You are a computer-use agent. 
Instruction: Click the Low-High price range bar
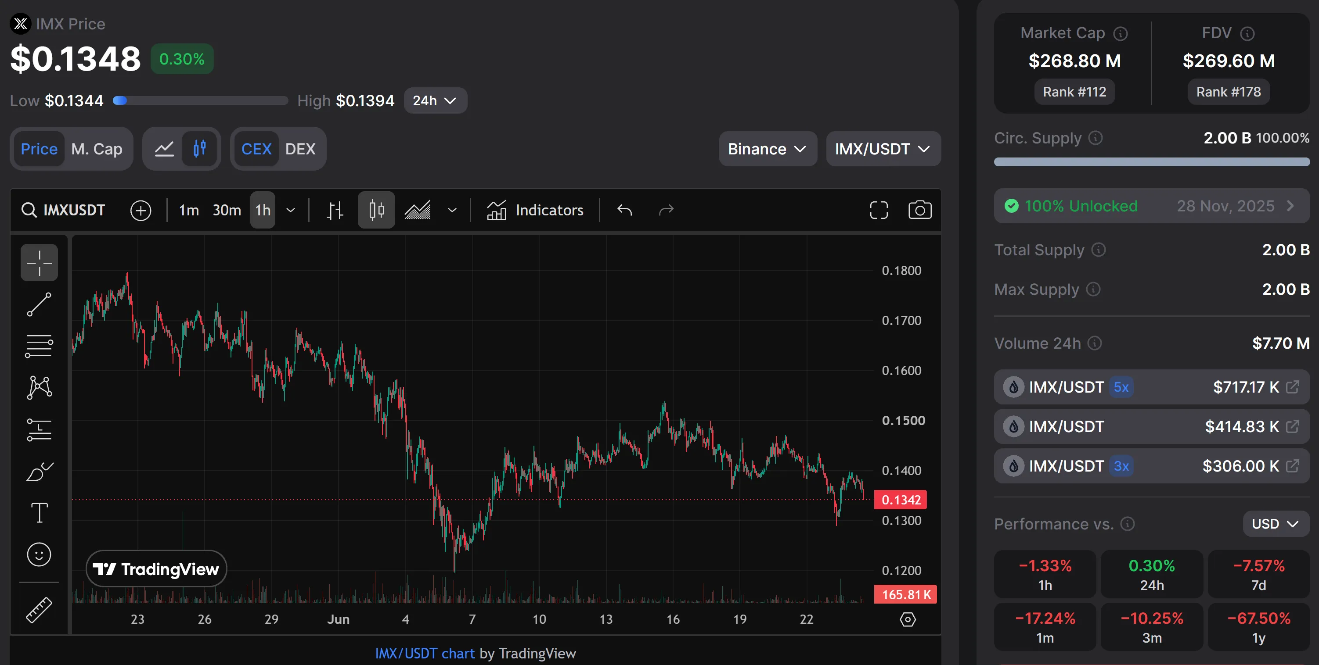(200, 100)
